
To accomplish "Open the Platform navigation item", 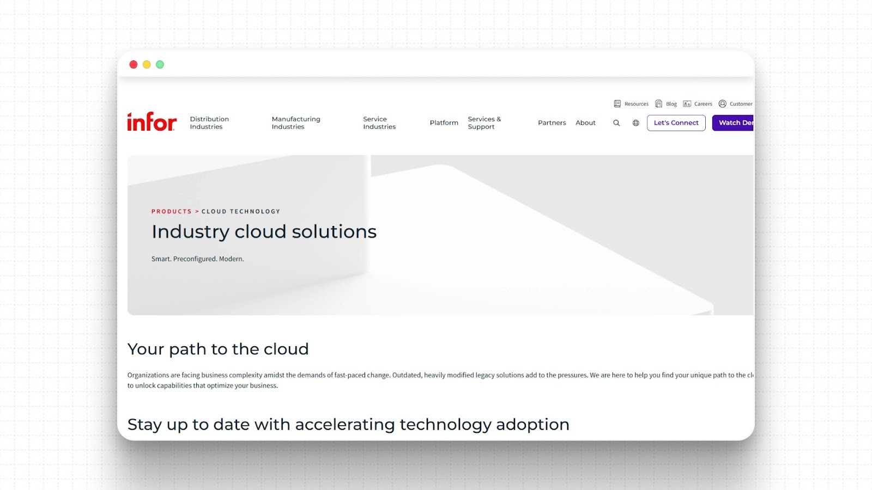I will pos(443,122).
